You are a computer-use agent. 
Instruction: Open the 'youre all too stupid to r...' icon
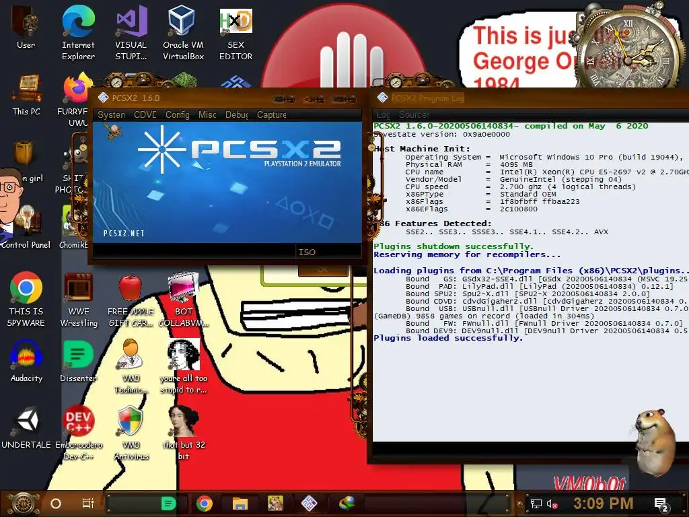pos(184,366)
